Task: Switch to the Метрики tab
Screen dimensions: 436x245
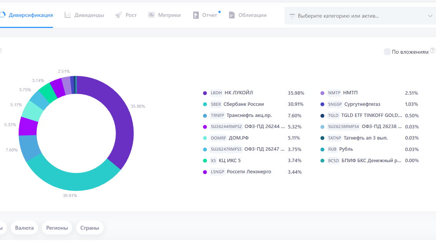Action: [164, 15]
